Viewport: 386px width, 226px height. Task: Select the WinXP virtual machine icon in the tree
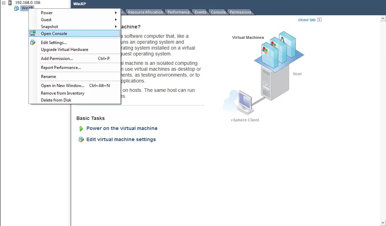click(x=17, y=8)
